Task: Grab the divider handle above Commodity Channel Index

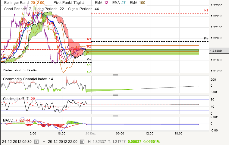Action: (115, 75)
